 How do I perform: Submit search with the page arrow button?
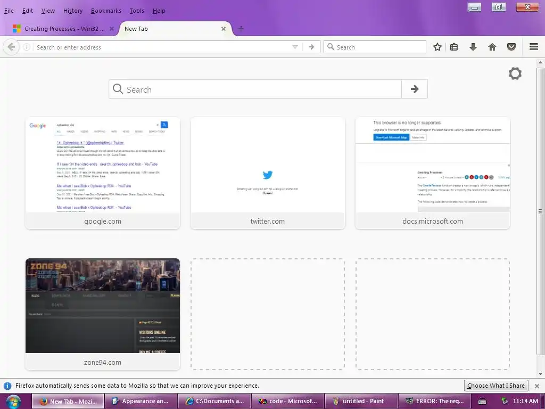tap(414, 89)
